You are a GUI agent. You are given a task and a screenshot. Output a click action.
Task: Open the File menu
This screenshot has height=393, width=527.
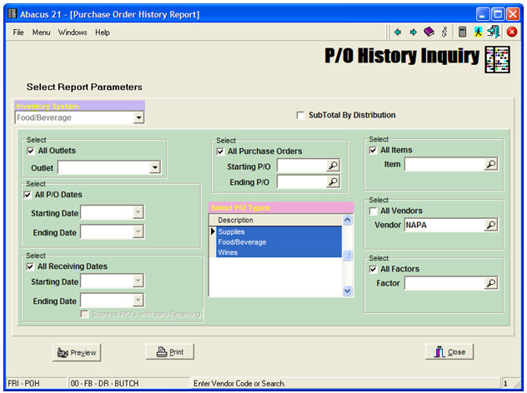coord(18,32)
